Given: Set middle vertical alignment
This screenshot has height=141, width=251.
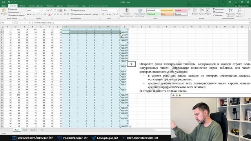Looking at the screenshot, I should click(58, 11).
